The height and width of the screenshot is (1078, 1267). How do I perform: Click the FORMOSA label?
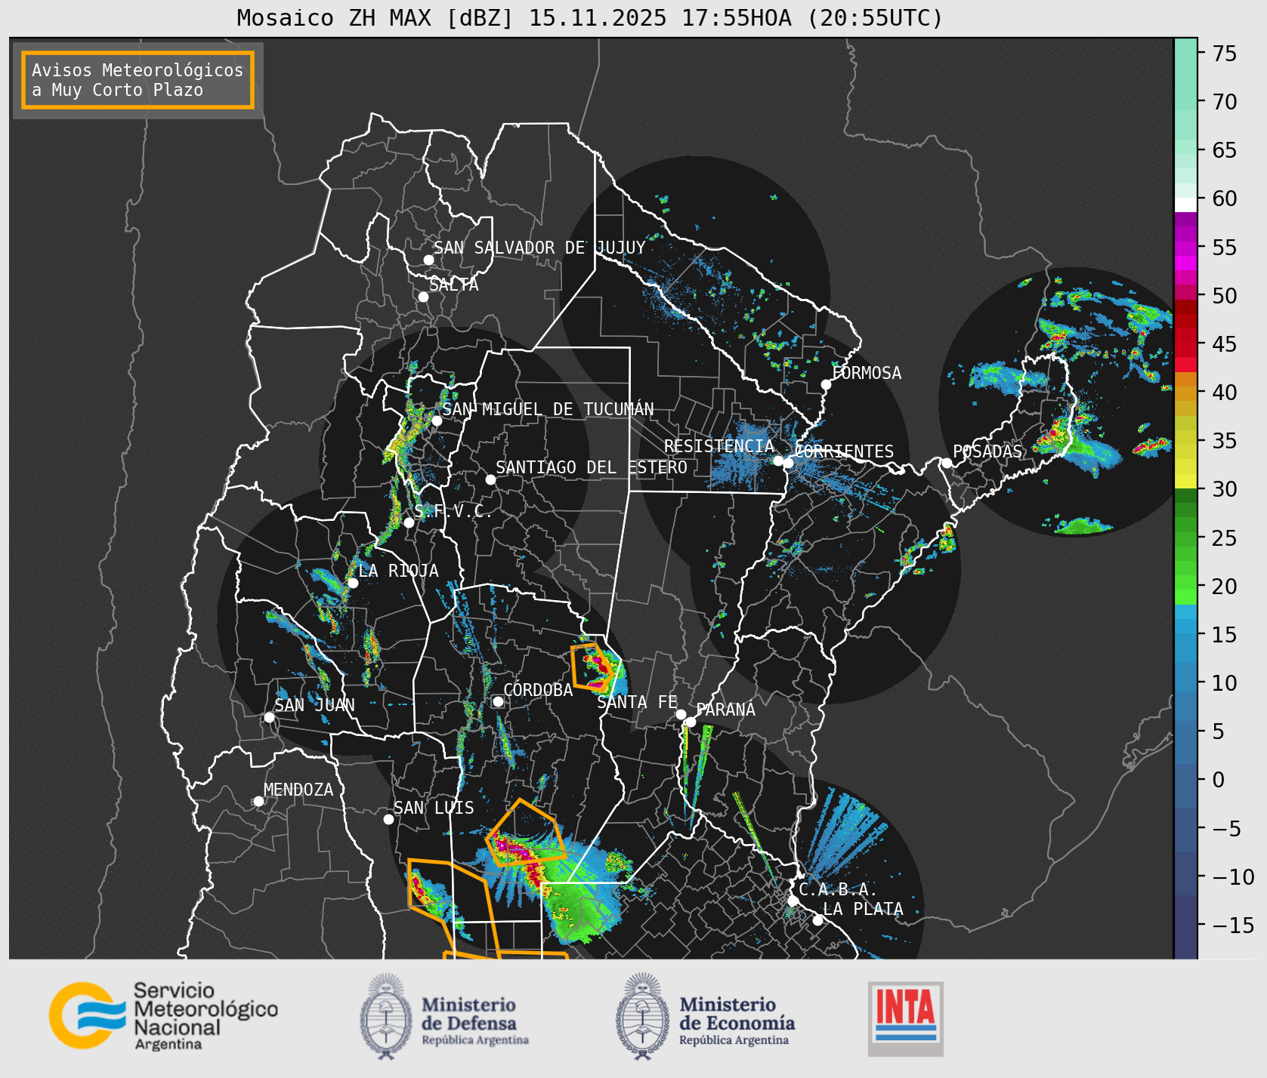867,373
